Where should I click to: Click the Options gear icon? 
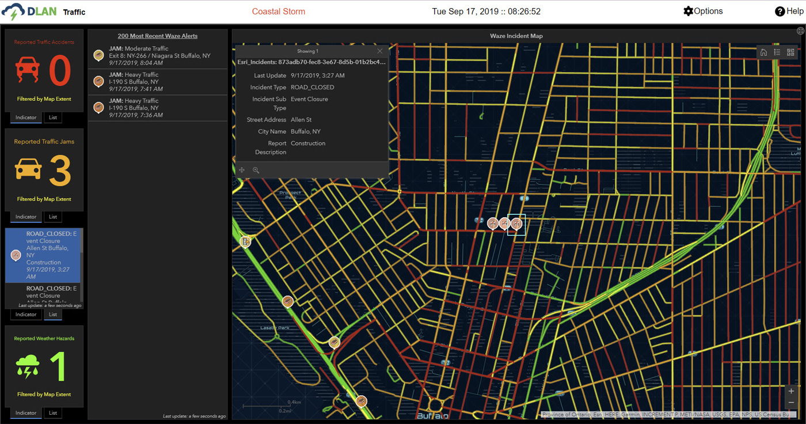point(688,12)
